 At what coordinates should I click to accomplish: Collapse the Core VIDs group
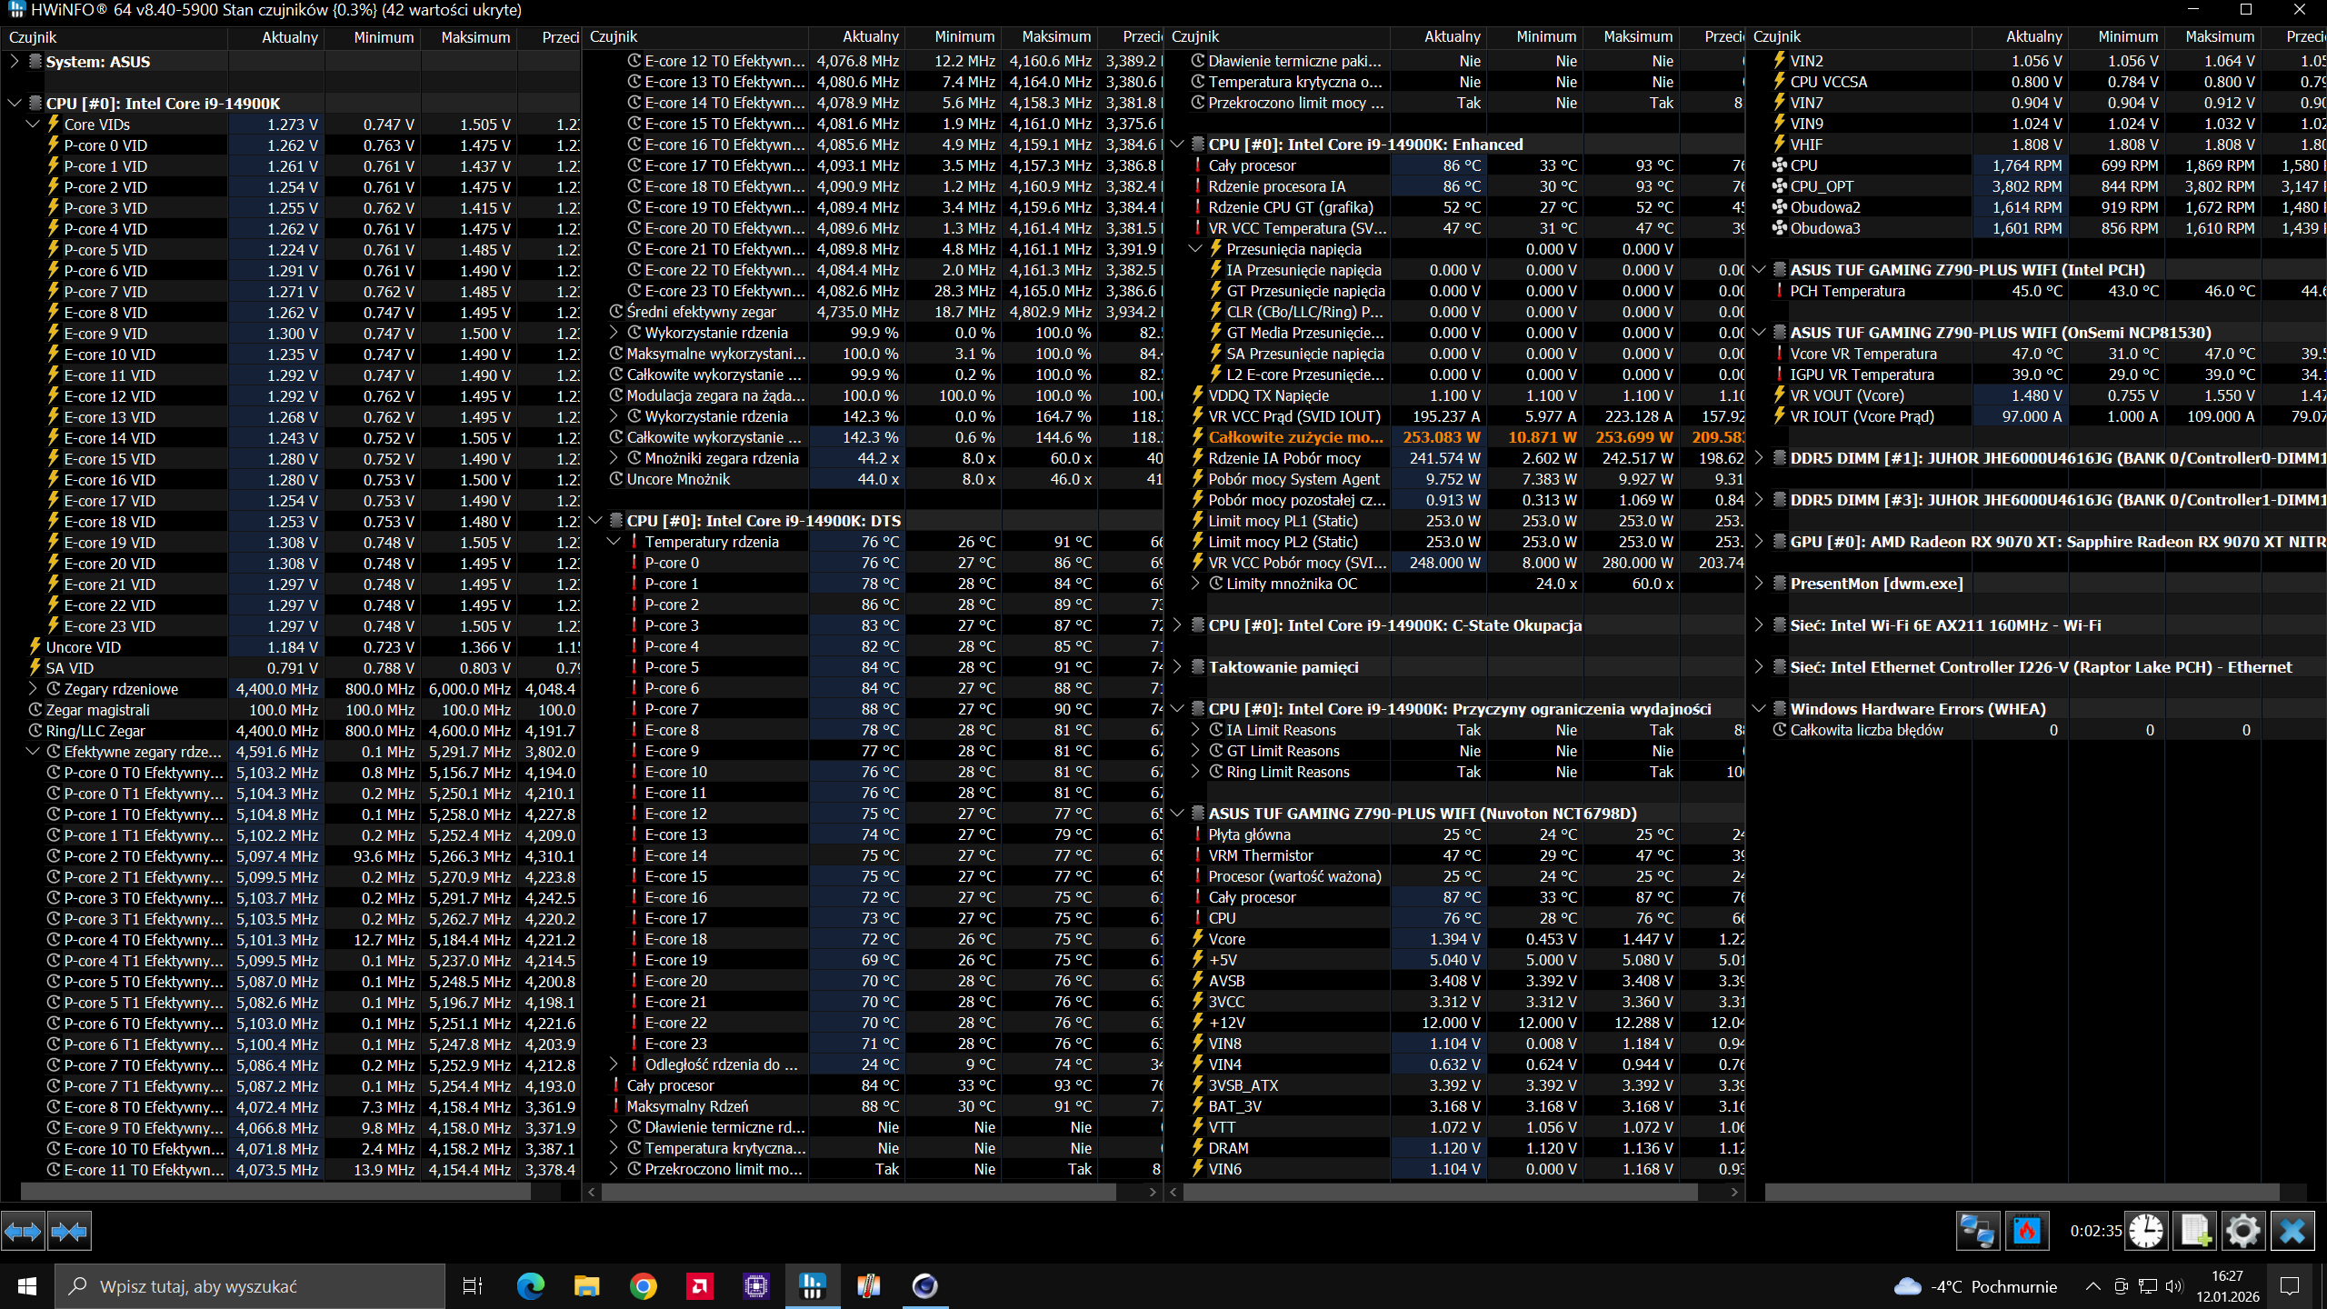point(33,125)
